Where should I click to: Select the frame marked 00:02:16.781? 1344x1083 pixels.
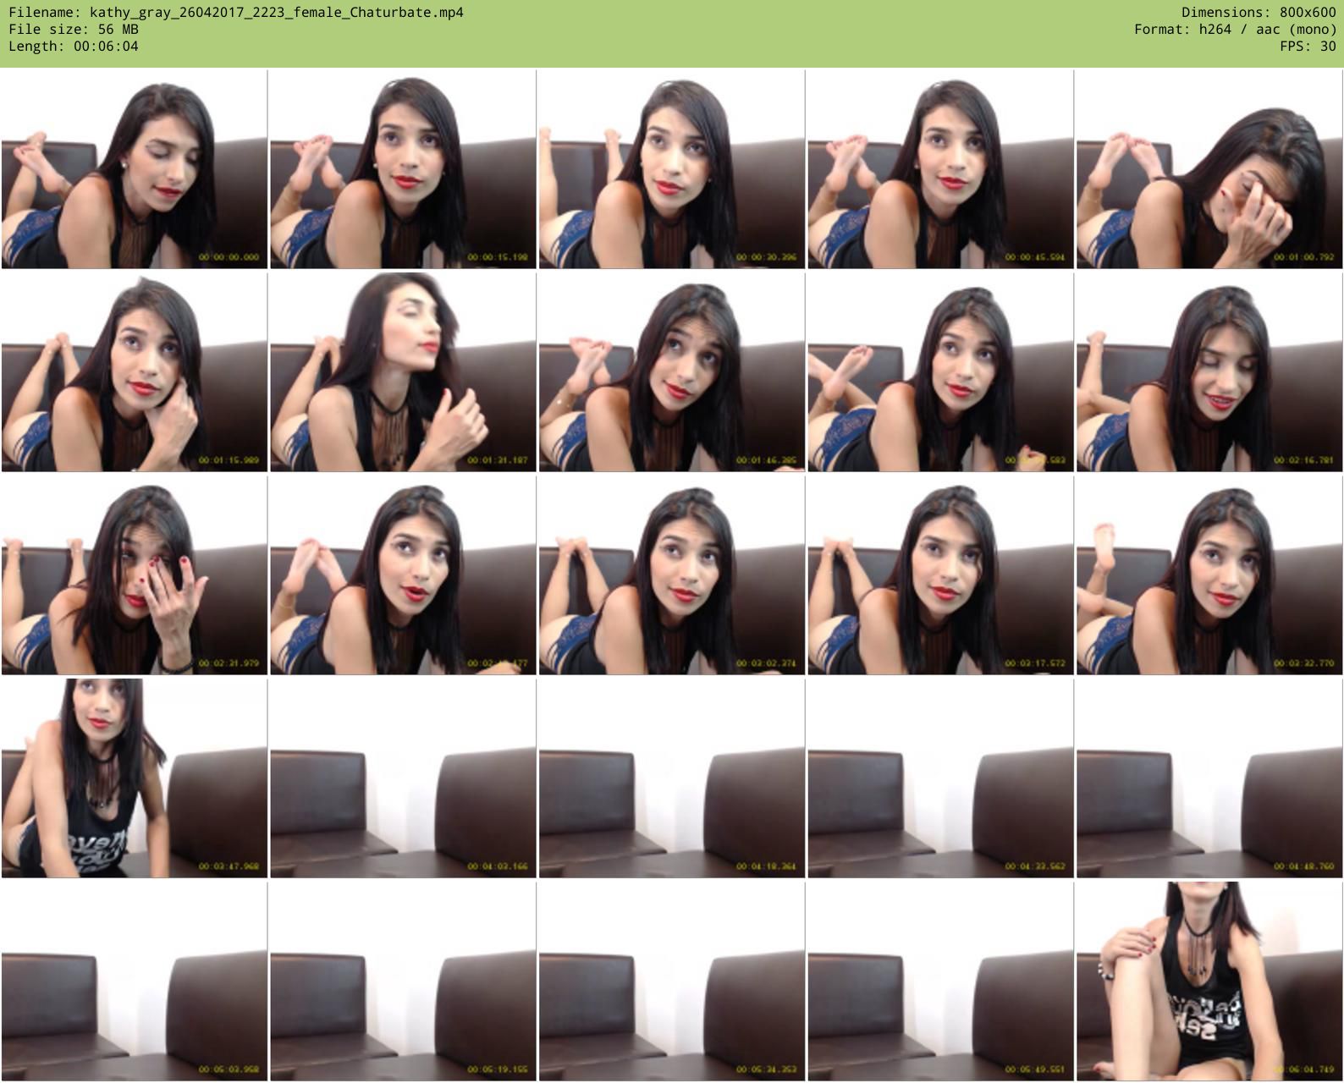pyautogui.click(x=1209, y=372)
